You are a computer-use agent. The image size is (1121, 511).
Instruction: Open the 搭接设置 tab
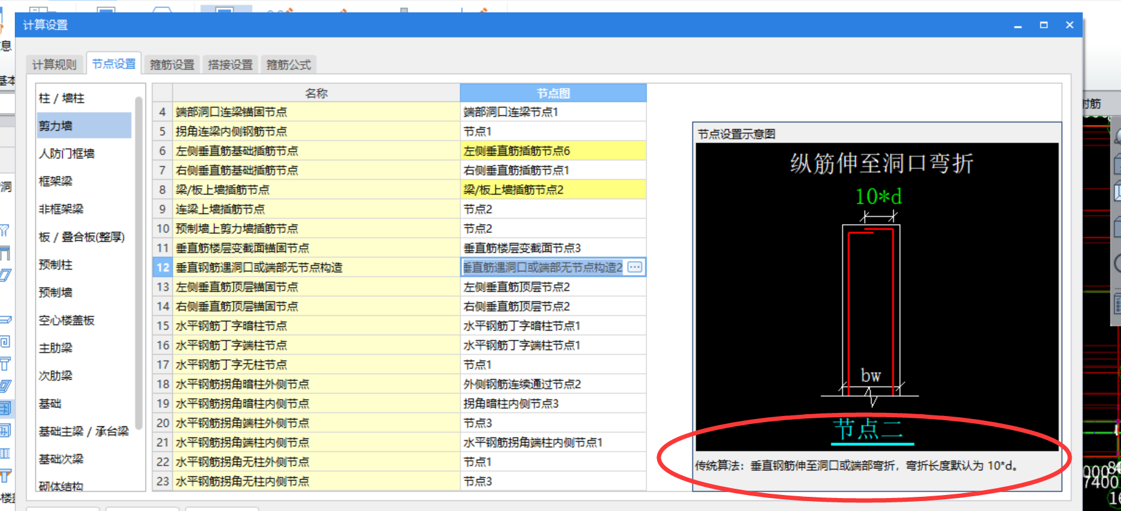(x=230, y=64)
